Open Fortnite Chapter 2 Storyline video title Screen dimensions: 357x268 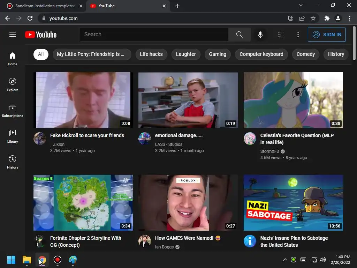tap(86, 241)
